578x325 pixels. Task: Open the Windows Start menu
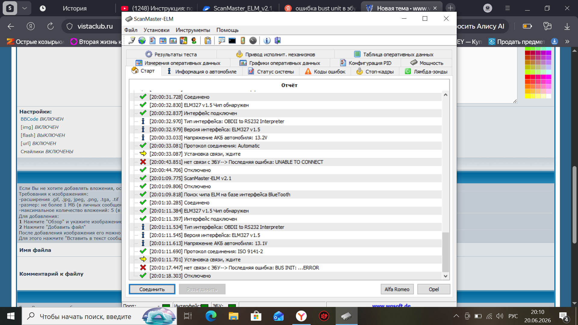click(x=11, y=316)
